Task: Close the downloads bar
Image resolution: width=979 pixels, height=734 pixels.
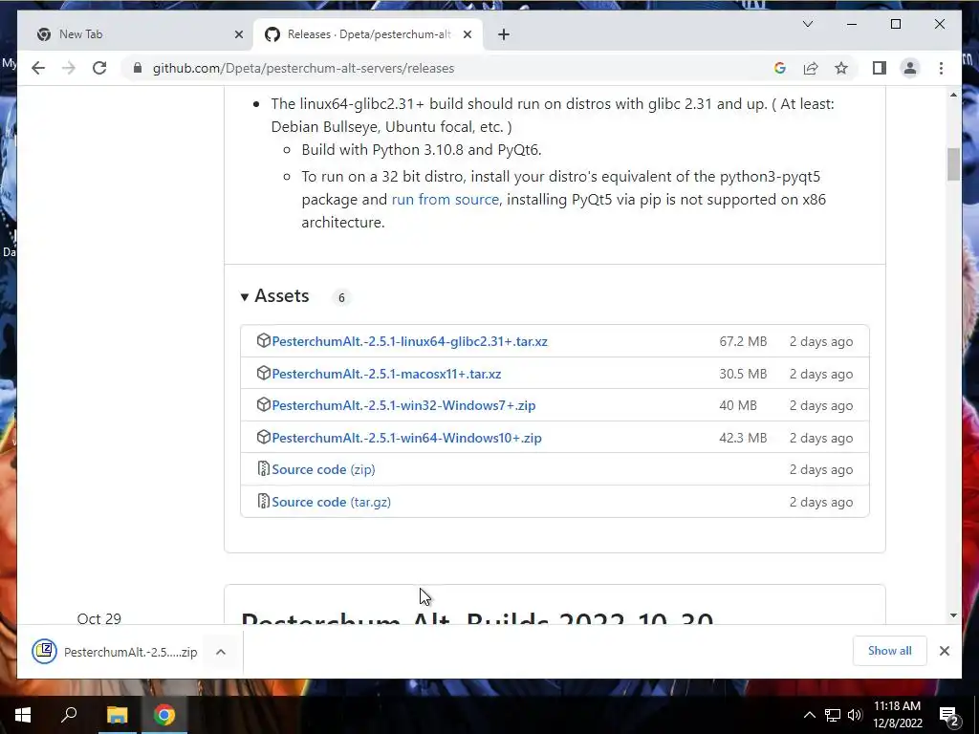Action: click(944, 651)
